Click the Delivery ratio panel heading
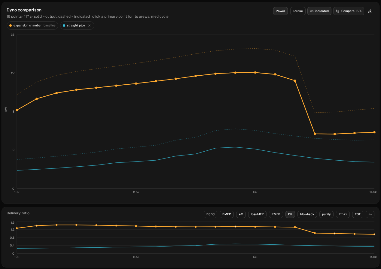This screenshot has width=381, height=269. click(x=18, y=213)
